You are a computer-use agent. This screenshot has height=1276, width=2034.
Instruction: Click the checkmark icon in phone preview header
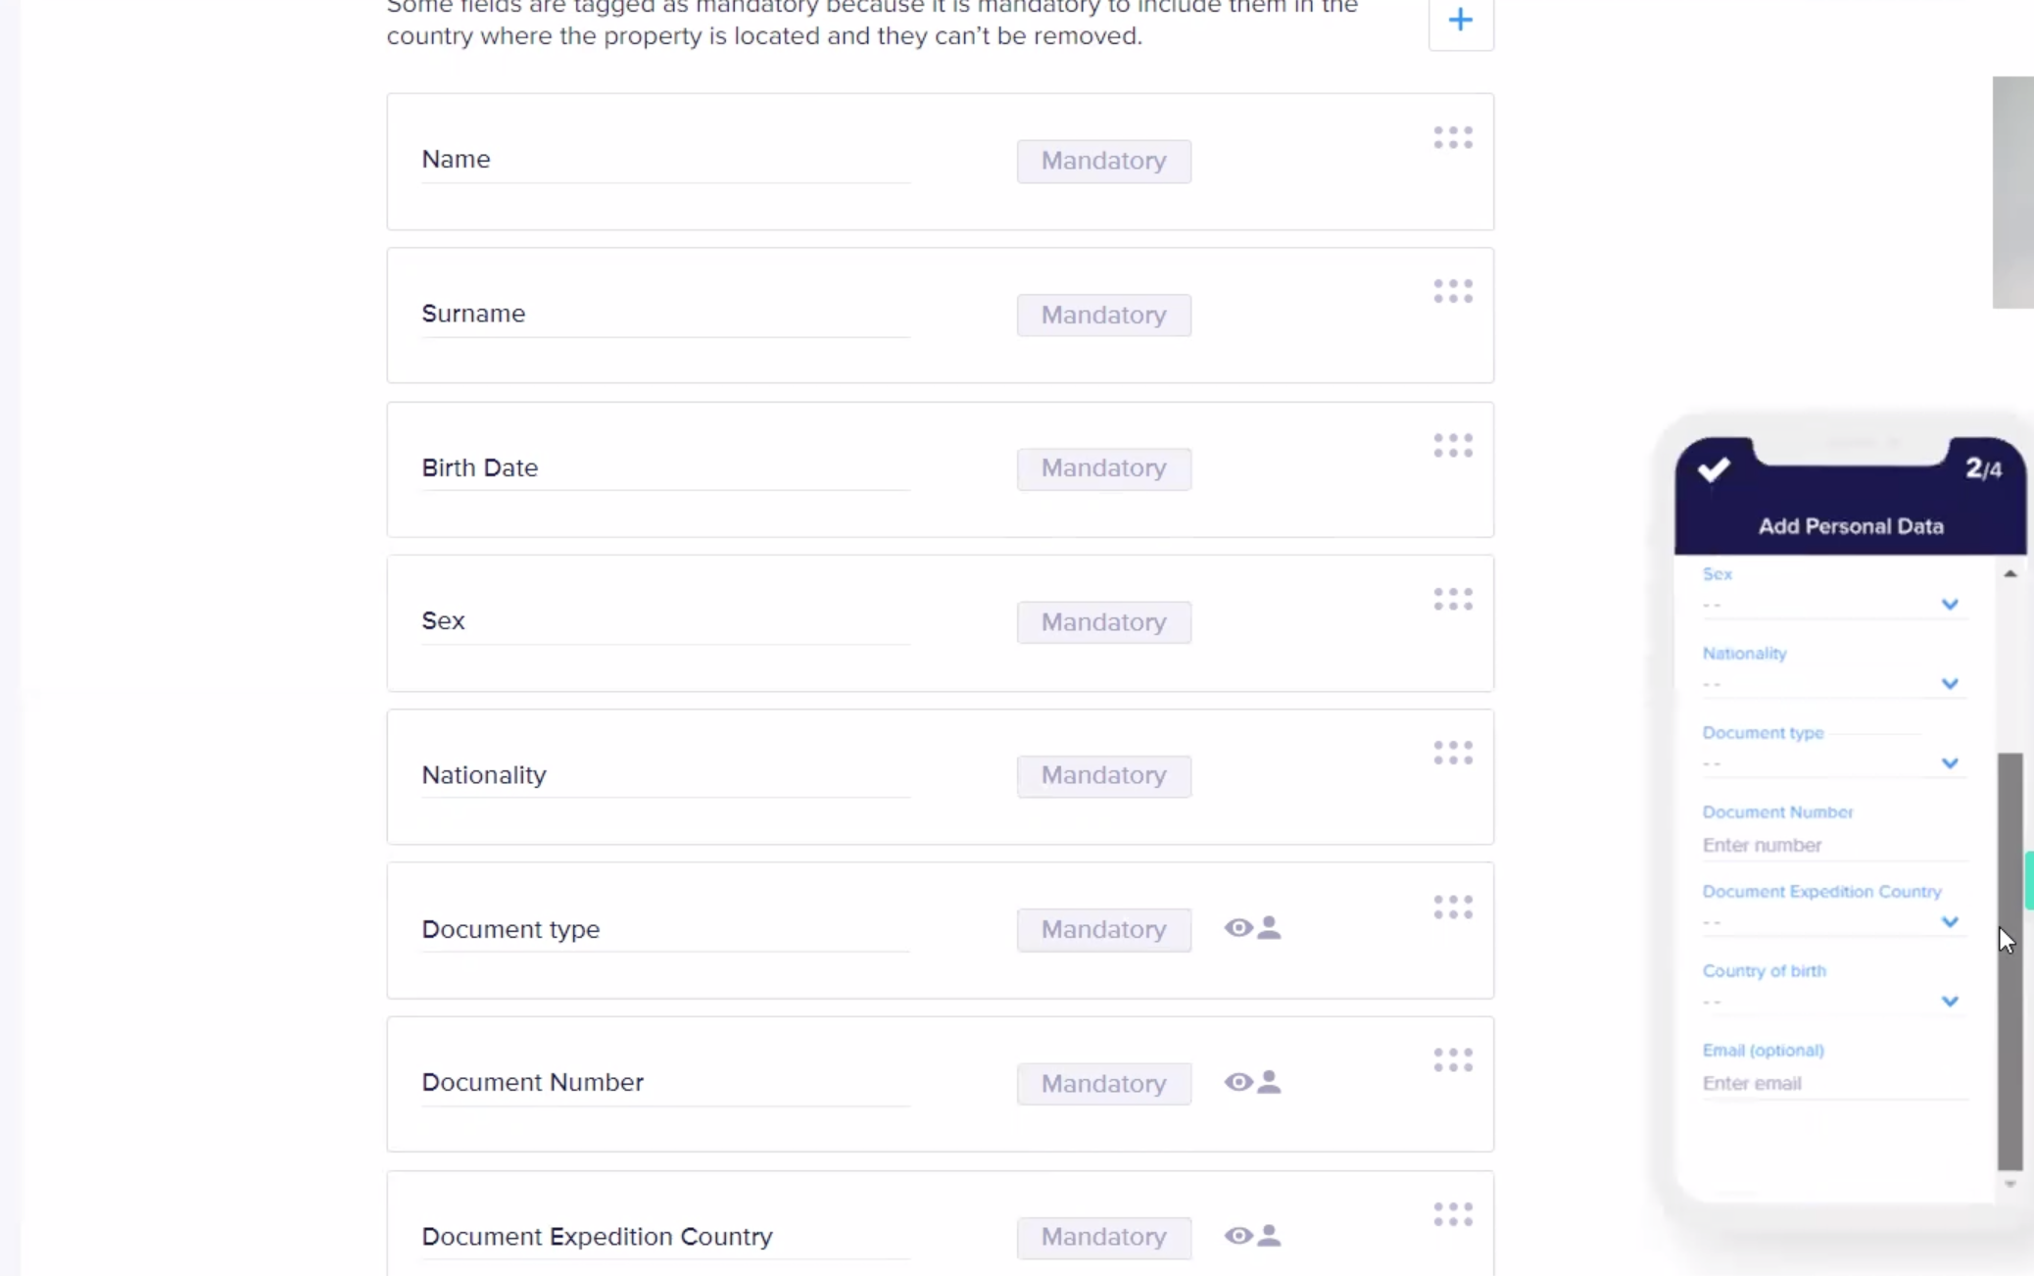tap(1714, 469)
